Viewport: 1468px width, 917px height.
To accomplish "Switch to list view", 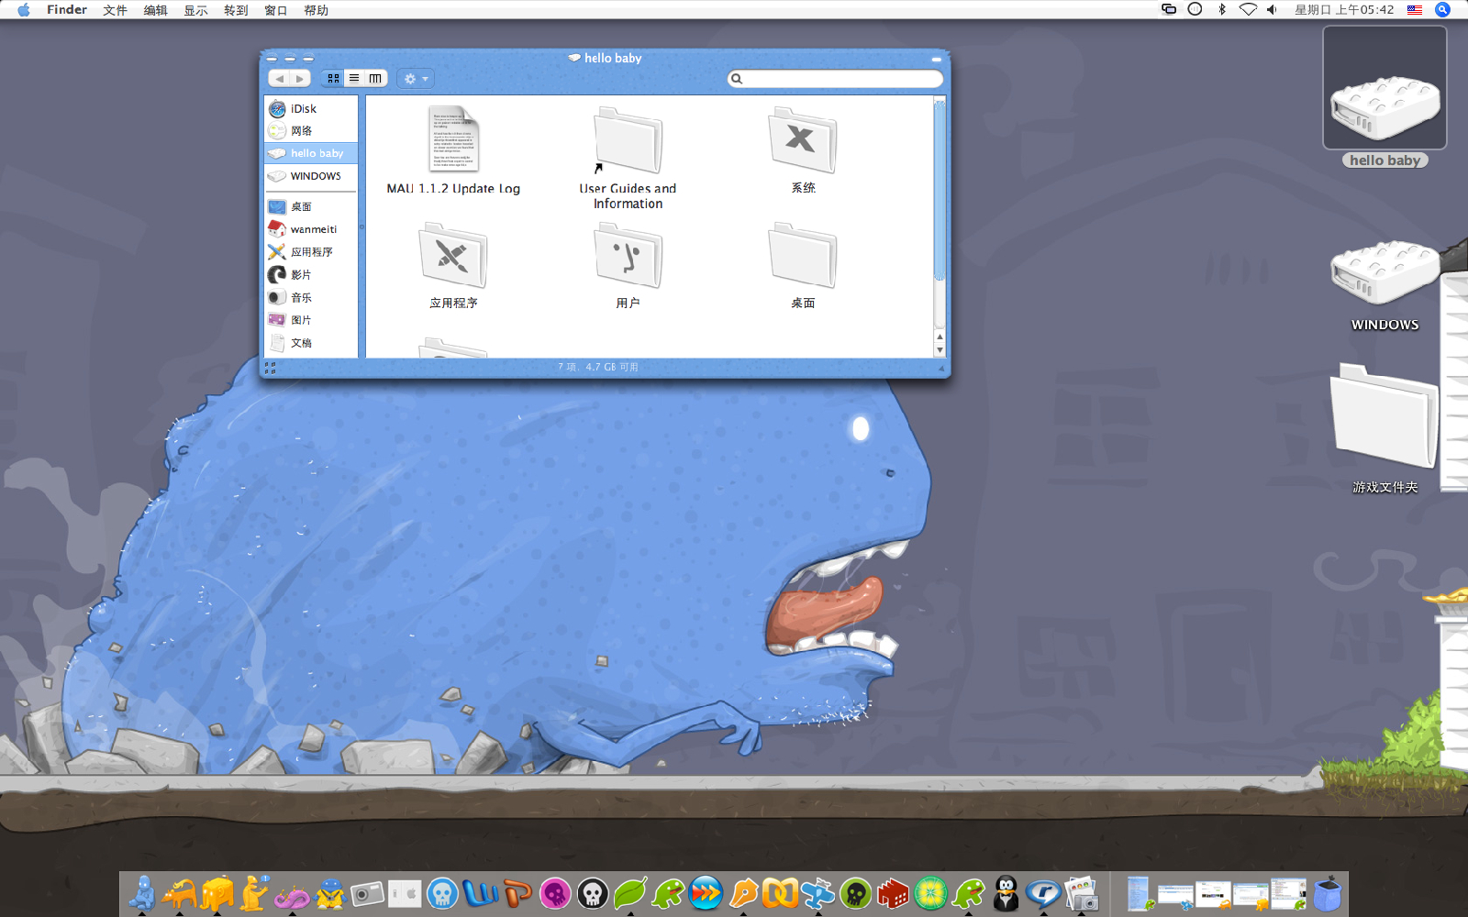I will pos(354,79).
